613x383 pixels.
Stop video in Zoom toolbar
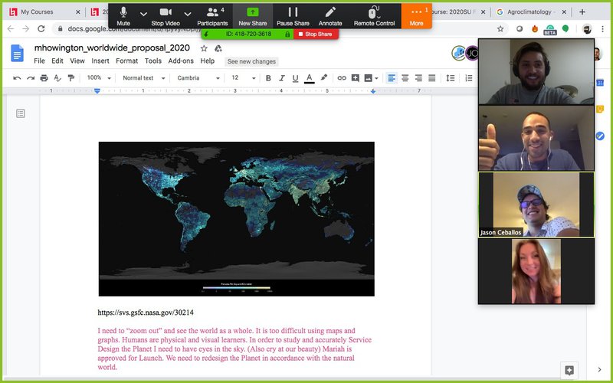166,15
